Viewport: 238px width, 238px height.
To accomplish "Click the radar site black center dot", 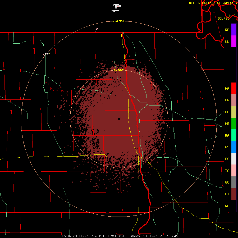I will [x=119, y=119].
